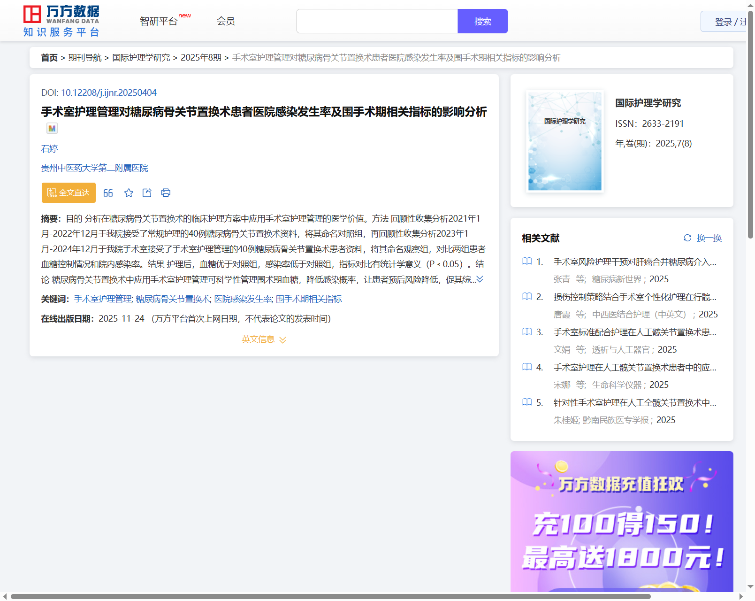Click the Wanfang Data logo
The height and width of the screenshot is (601, 755).
tap(61, 21)
